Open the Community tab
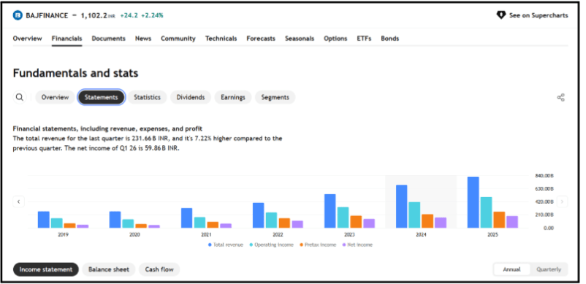 pos(178,39)
